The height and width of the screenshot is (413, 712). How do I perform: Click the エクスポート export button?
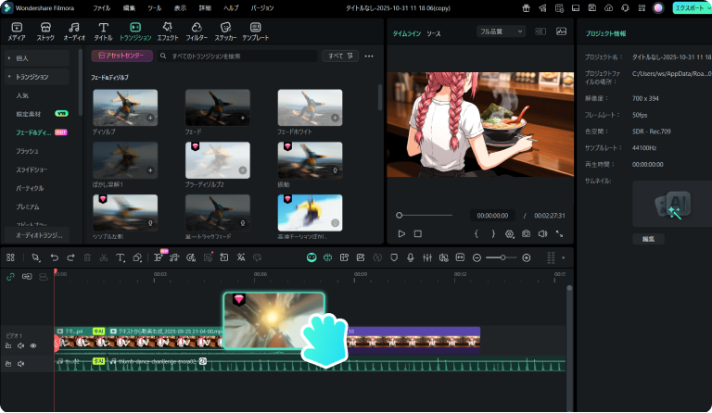690,7
